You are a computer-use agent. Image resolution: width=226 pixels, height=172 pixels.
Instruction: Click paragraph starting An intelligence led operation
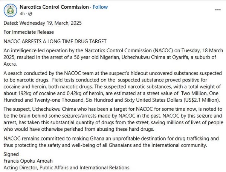113,57
